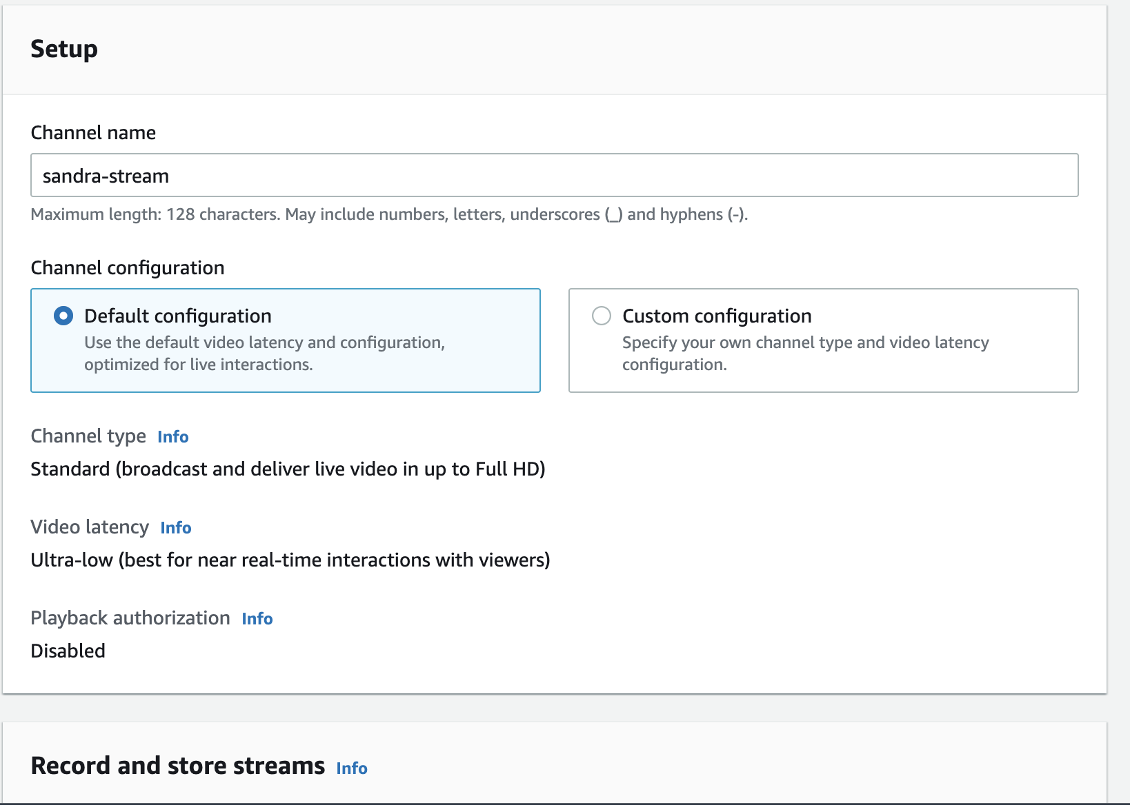The width and height of the screenshot is (1130, 805).
Task: Click the Default configuration description text
Action: coord(265,354)
